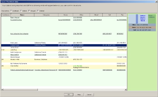This screenshot has width=158, height=97.
Task: Click Herbert Knack's home number cell
Action: pyautogui.click(x=65, y=45)
